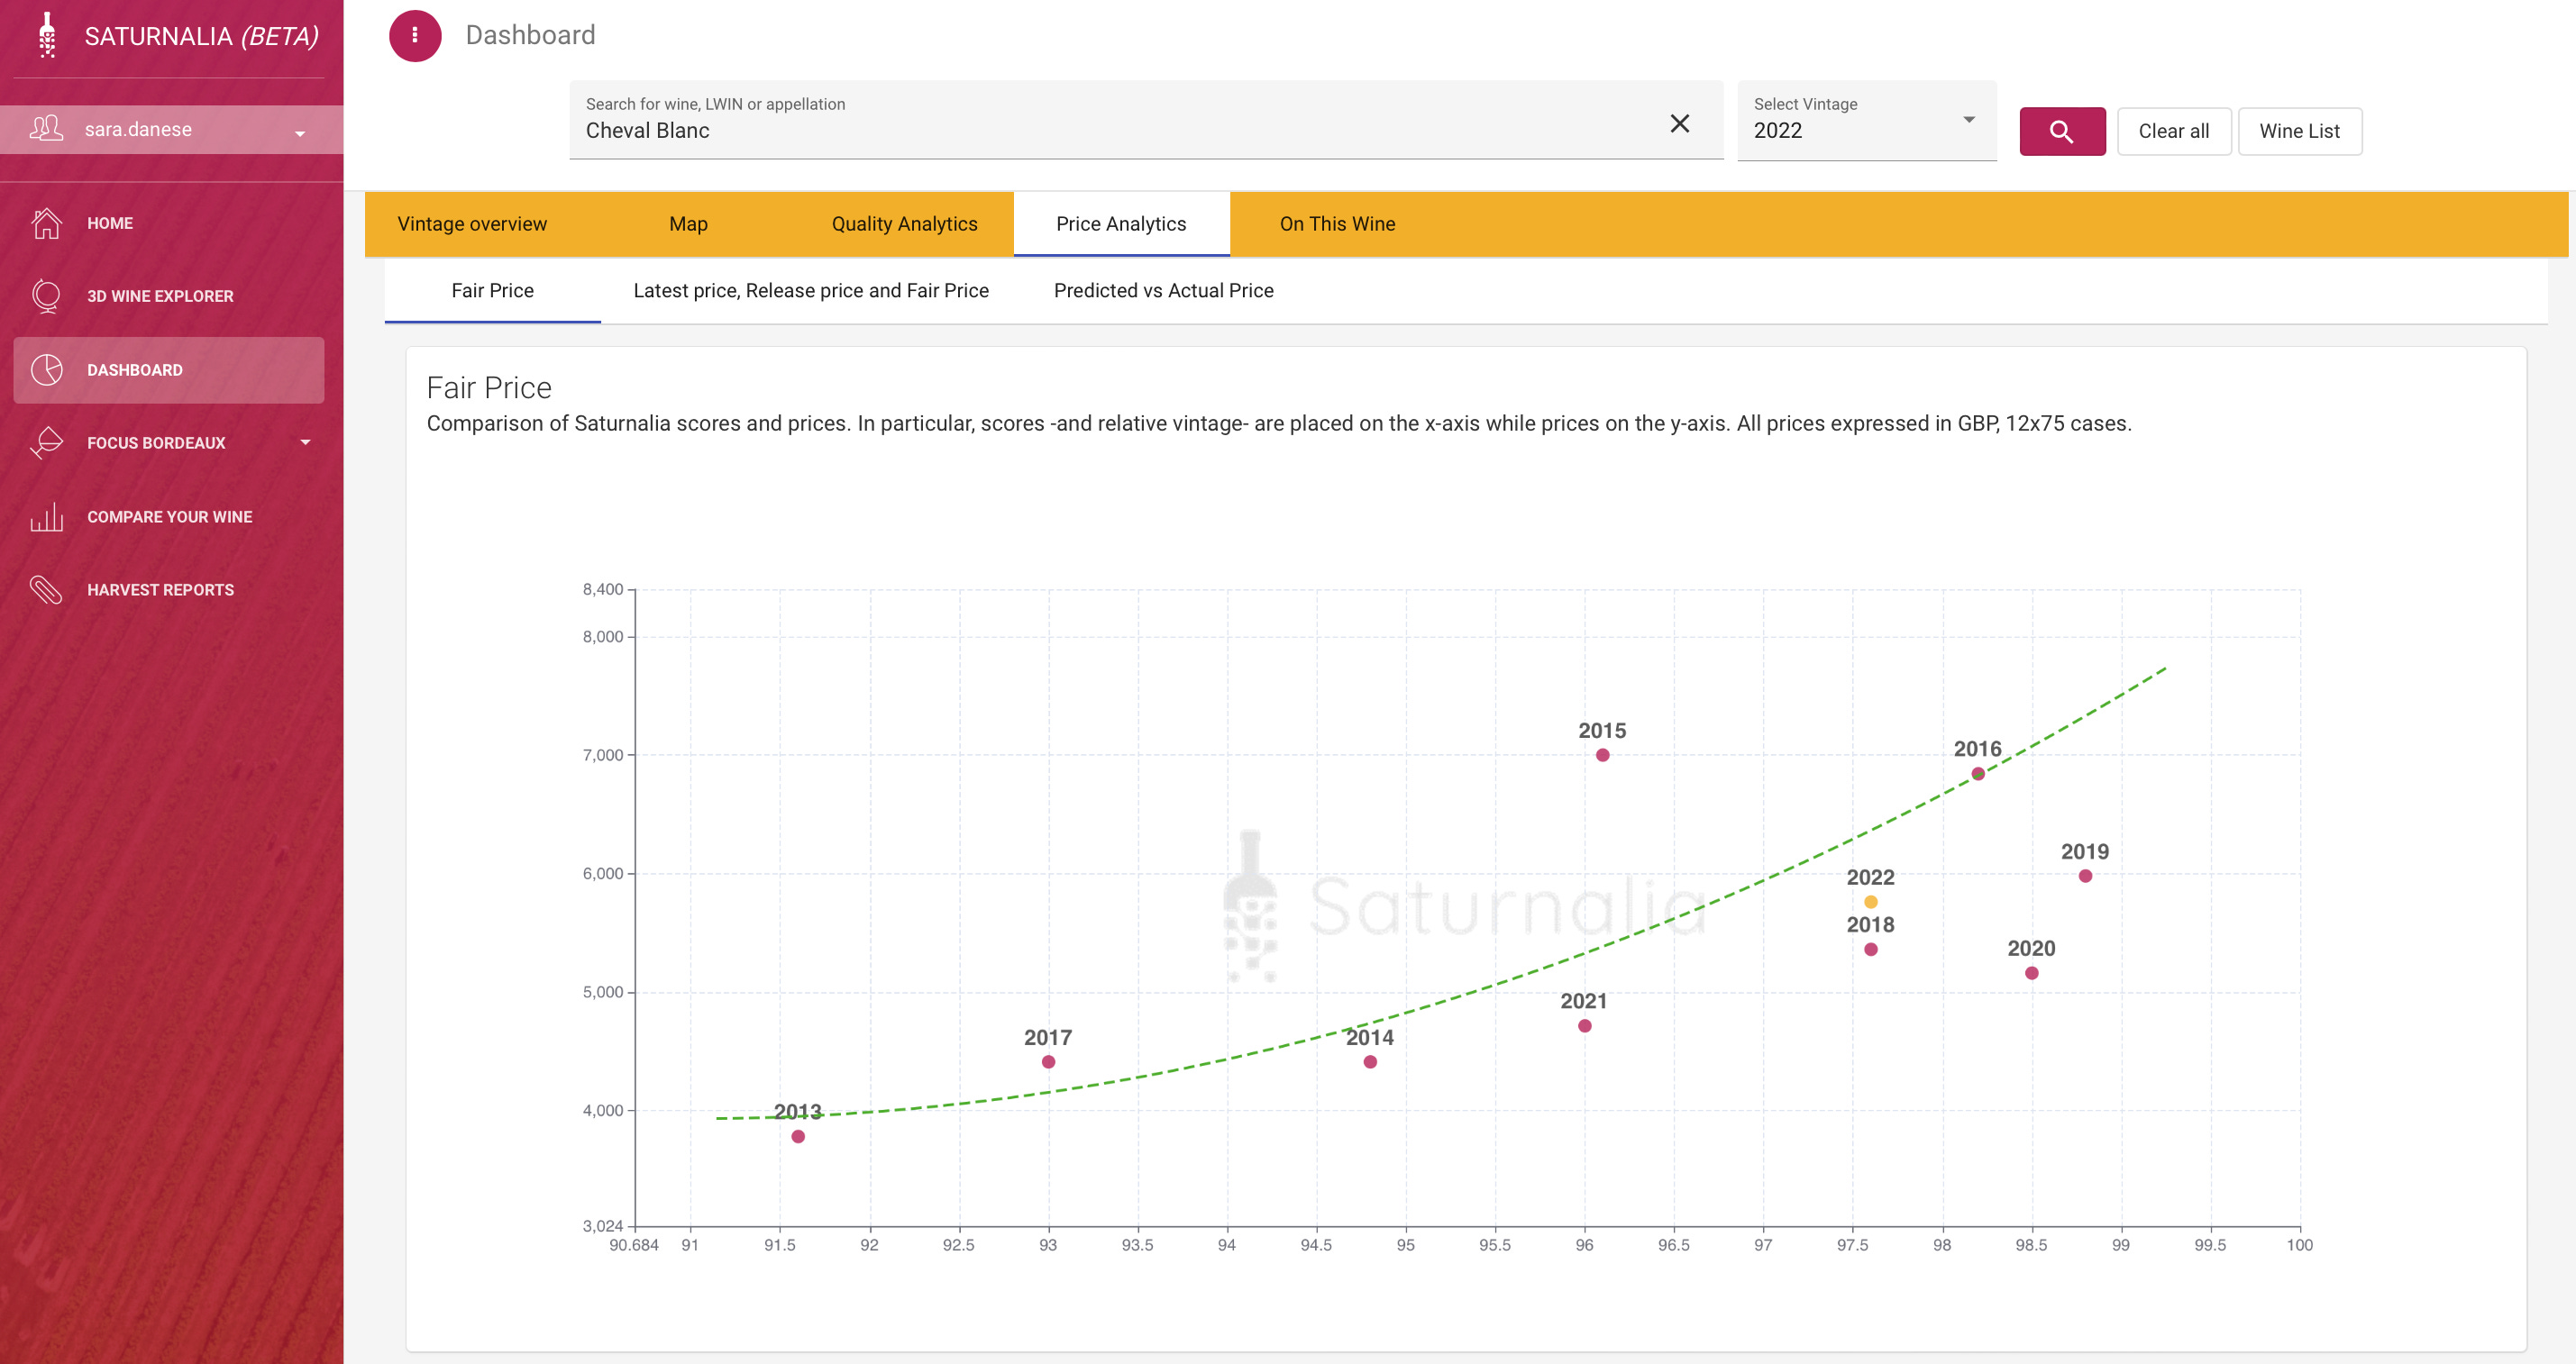Click the 2021 data point on chart

[1584, 1026]
